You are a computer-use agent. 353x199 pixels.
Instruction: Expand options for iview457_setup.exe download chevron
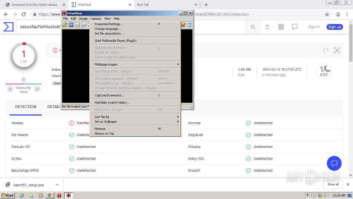(x=57, y=185)
